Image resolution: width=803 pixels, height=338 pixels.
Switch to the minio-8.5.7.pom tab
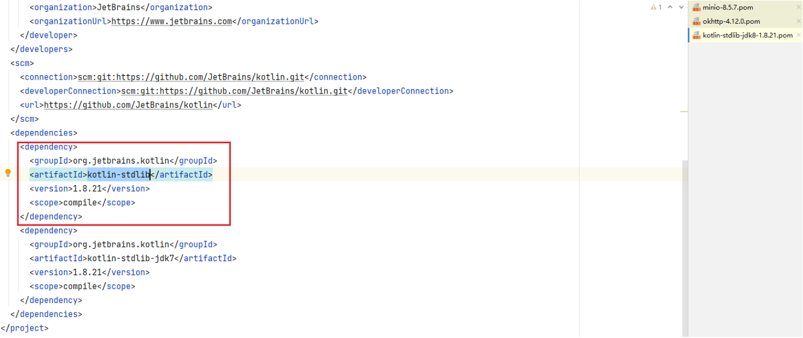[727, 8]
